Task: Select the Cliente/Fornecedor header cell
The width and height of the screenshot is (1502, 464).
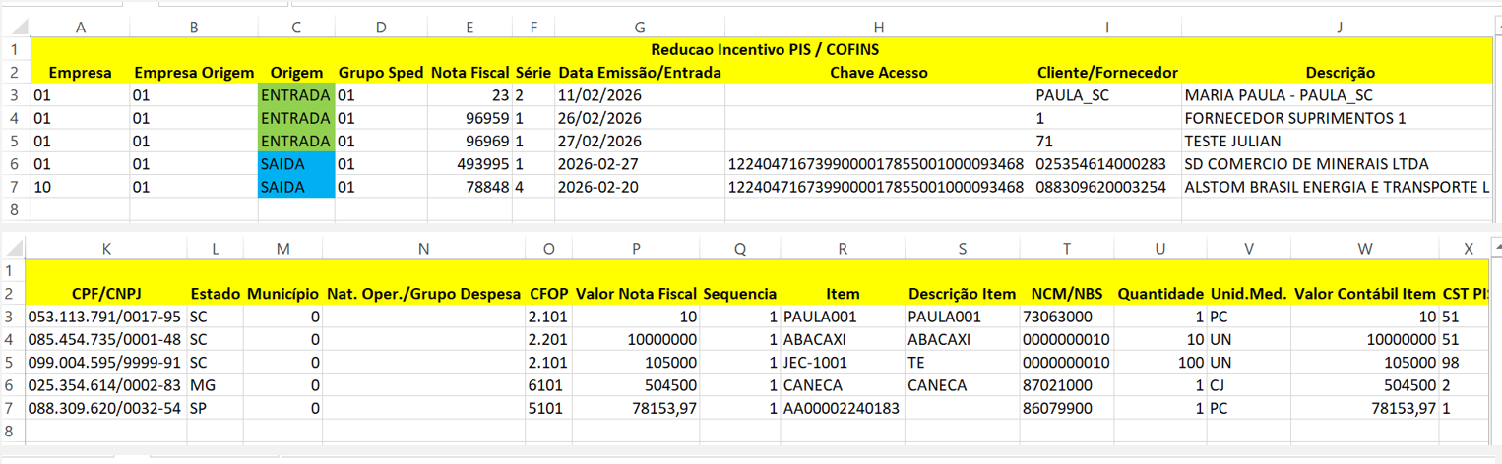Action: pyautogui.click(x=1107, y=73)
